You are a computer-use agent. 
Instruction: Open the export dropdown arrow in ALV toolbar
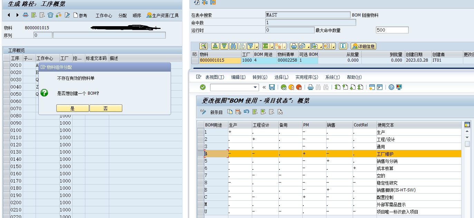point(320,46)
